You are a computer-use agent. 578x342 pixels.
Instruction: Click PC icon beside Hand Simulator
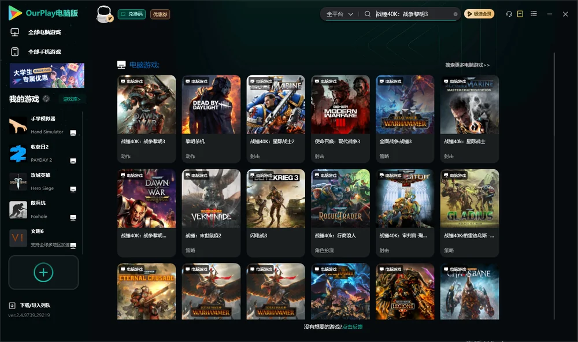coord(73,133)
